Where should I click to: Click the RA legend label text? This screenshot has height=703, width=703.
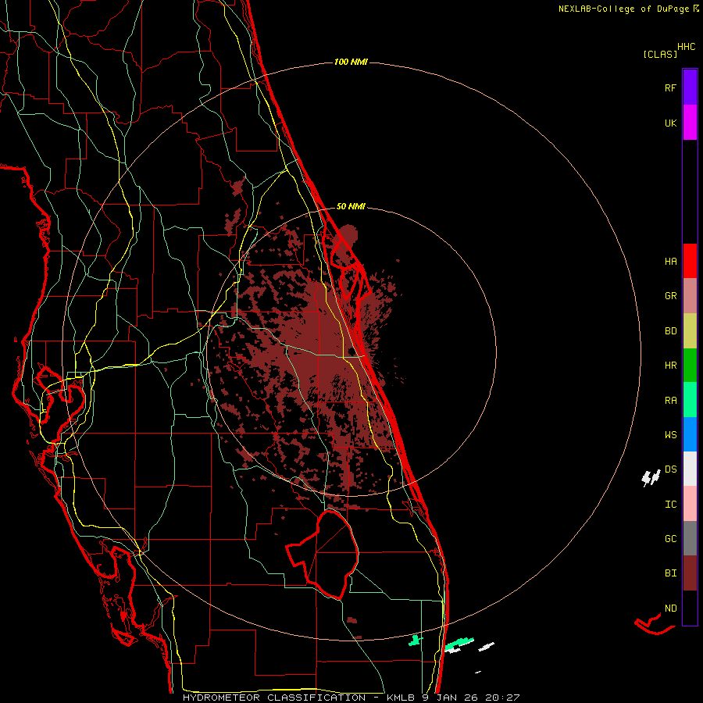click(670, 401)
